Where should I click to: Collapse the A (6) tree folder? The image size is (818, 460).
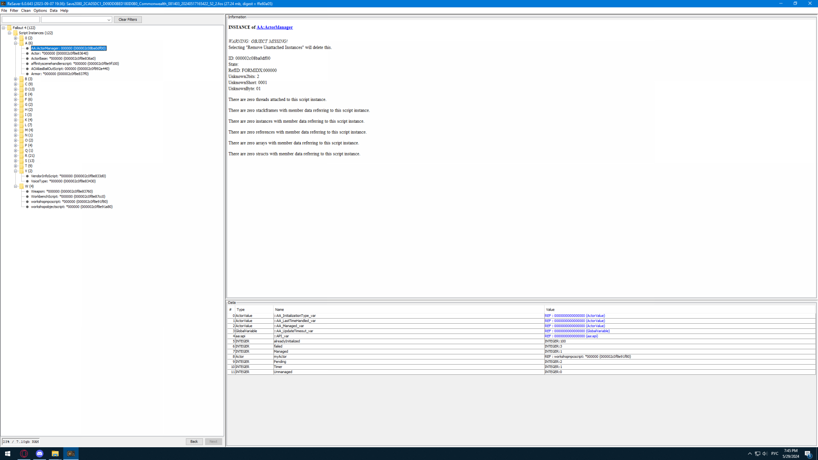click(x=16, y=43)
